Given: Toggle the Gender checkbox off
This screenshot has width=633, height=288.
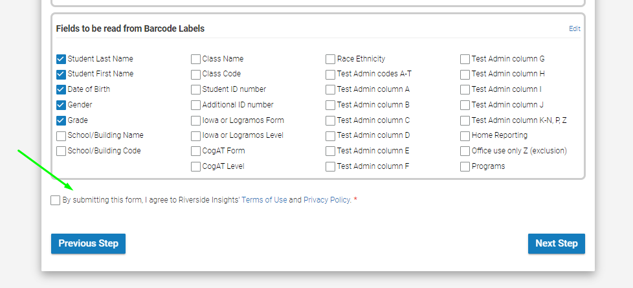Looking at the screenshot, I should (61, 105).
